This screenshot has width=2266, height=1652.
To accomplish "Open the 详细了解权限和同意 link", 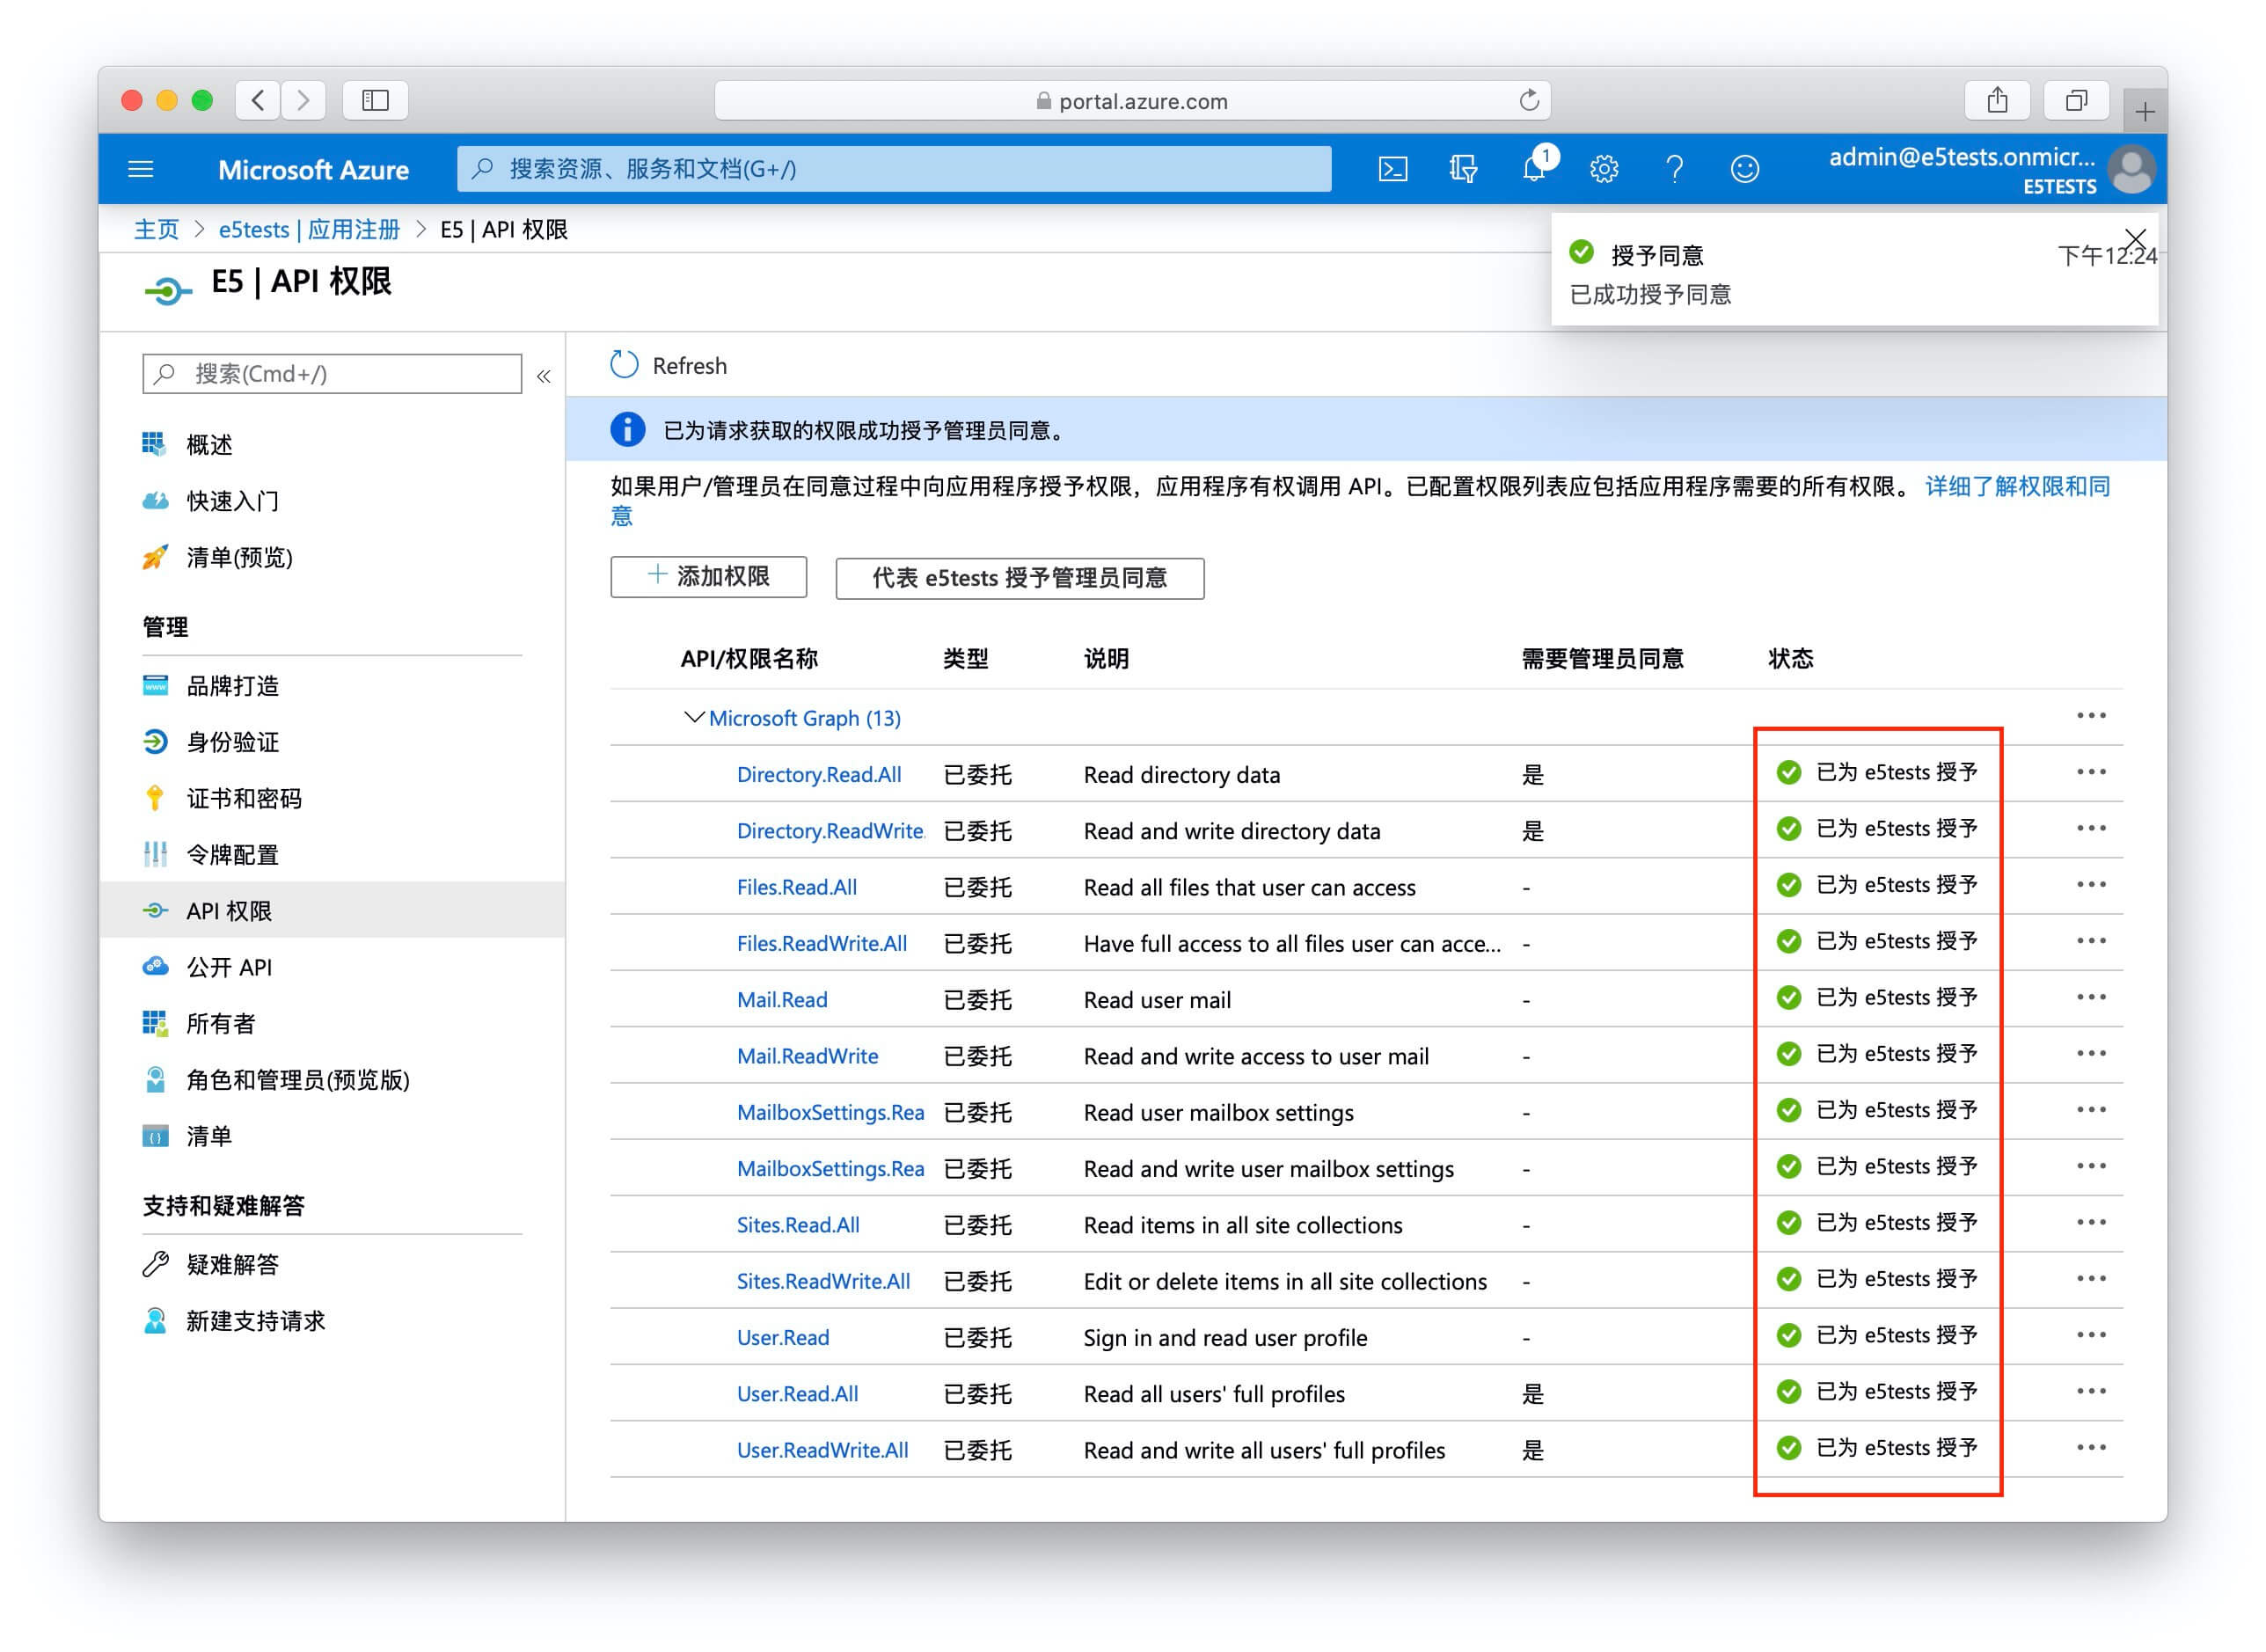I will click(x=2017, y=487).
